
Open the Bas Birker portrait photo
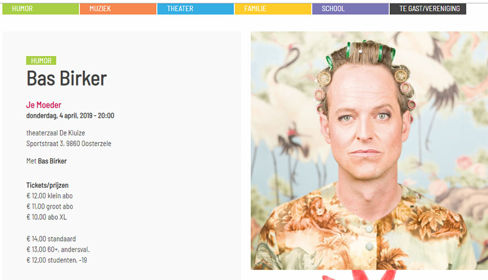369,151
